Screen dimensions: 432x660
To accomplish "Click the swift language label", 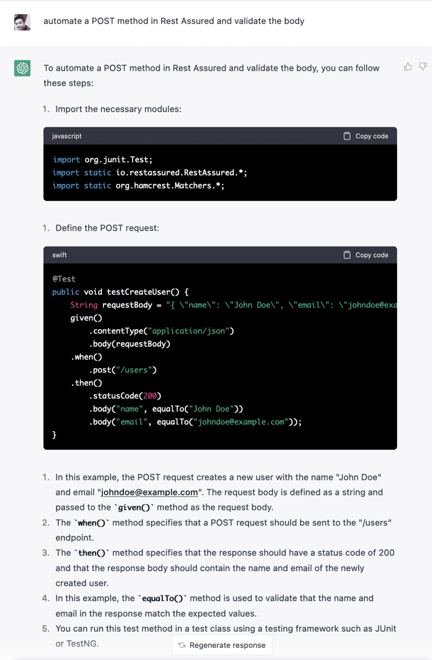I will 59,255.
